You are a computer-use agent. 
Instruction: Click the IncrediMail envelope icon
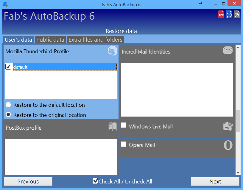point(228,50)
